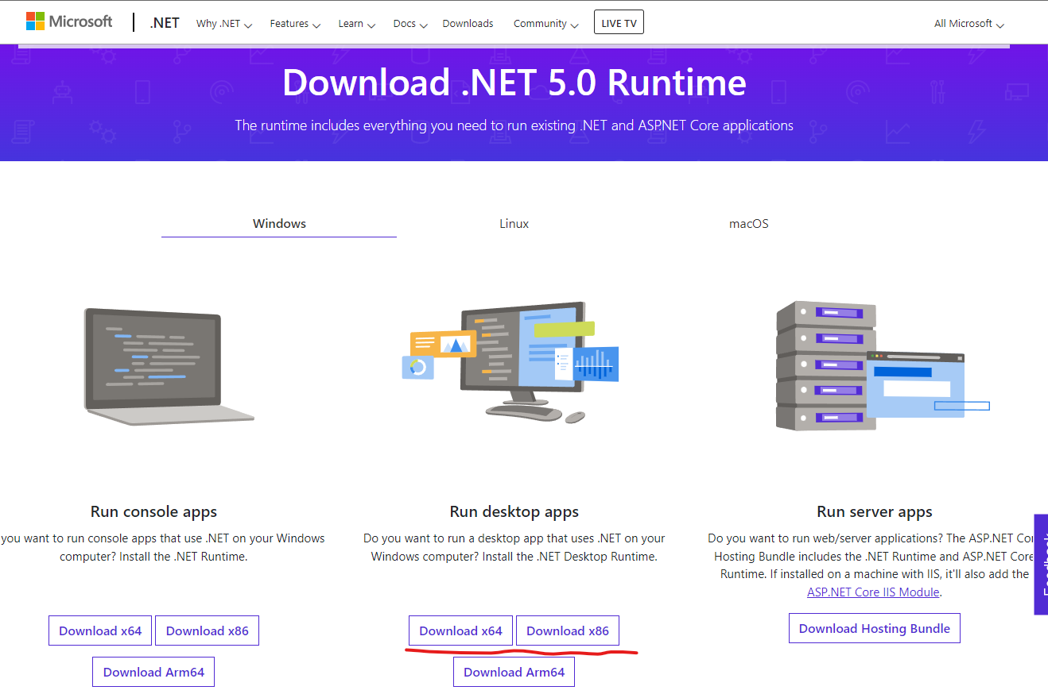Download x64 for desktop apps
1048x698 pixels.
[461, 631]
